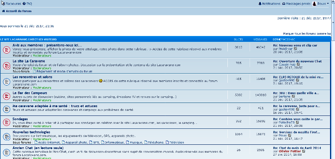
Task: Open Re: Versions de mozilla Firef post
Action: click(x=296, y=132)
